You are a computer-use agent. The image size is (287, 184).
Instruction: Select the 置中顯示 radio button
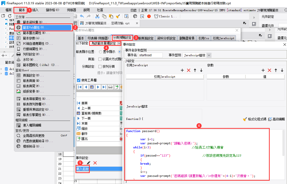[100, 52]
